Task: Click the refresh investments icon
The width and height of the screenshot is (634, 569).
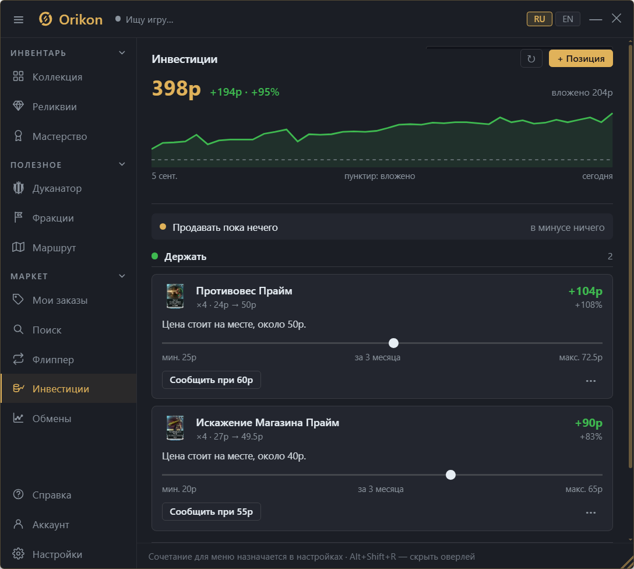Action: 531,59
